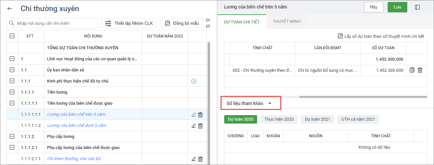Select the Thực hiện 2020 tab
The width and height of the screenshot is (434, 165).
[279, 119]
